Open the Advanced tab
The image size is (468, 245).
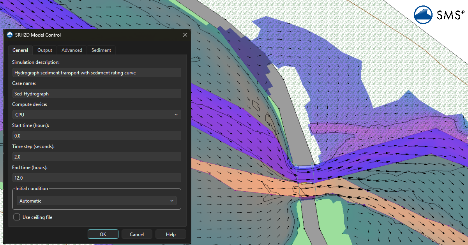coord(72,50)
